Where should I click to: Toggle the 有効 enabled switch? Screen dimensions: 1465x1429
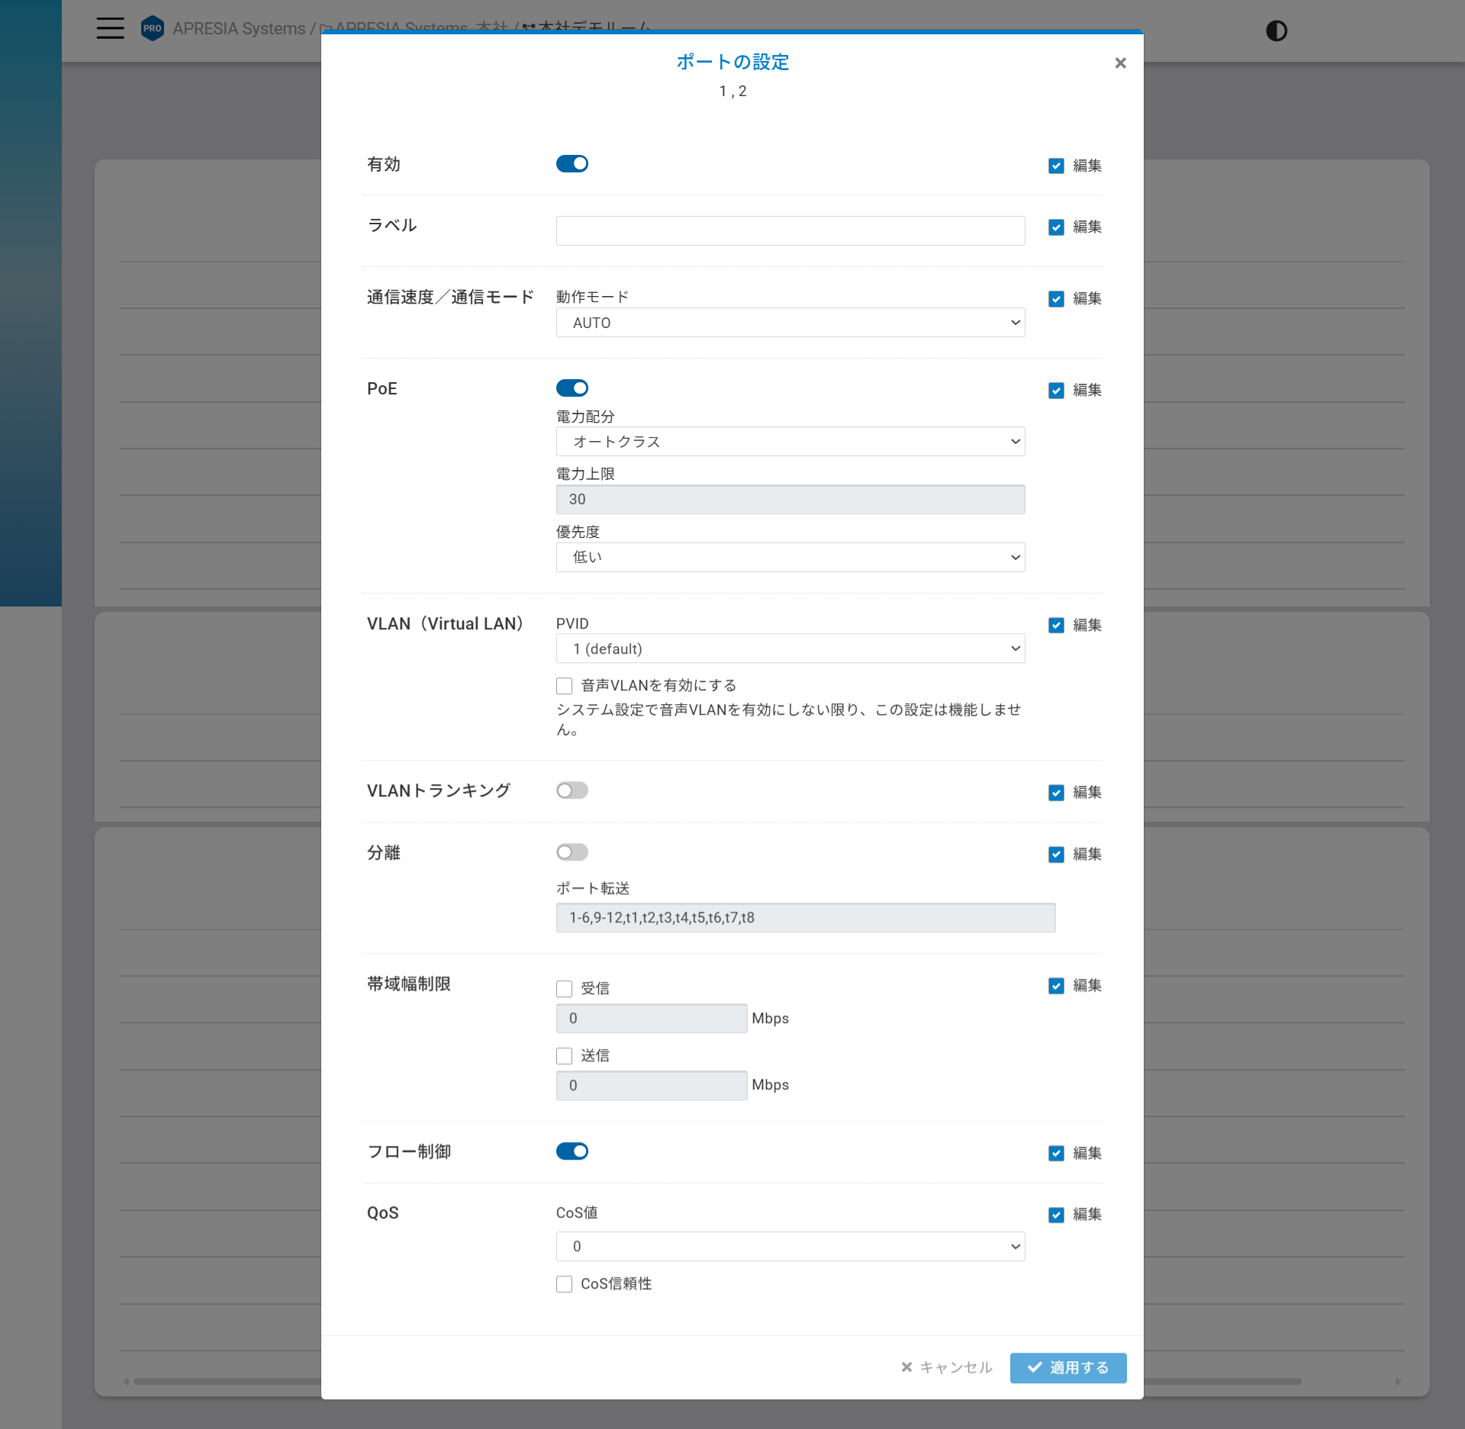(572, 163)
